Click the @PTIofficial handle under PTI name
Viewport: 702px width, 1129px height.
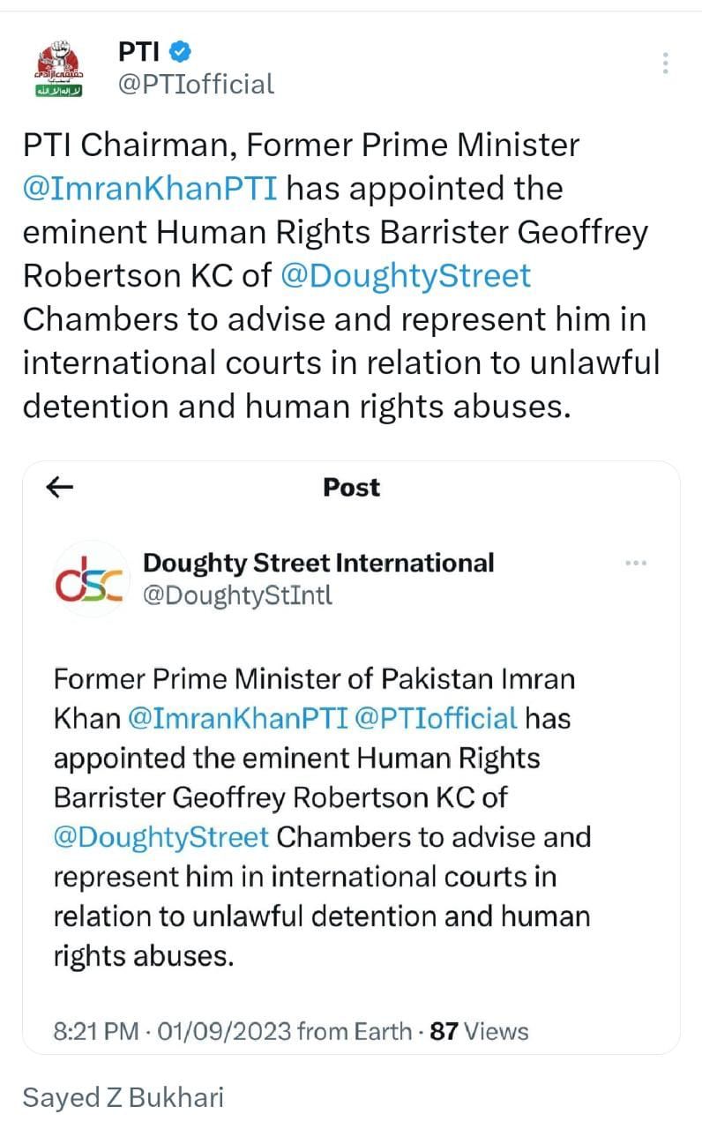196,85
